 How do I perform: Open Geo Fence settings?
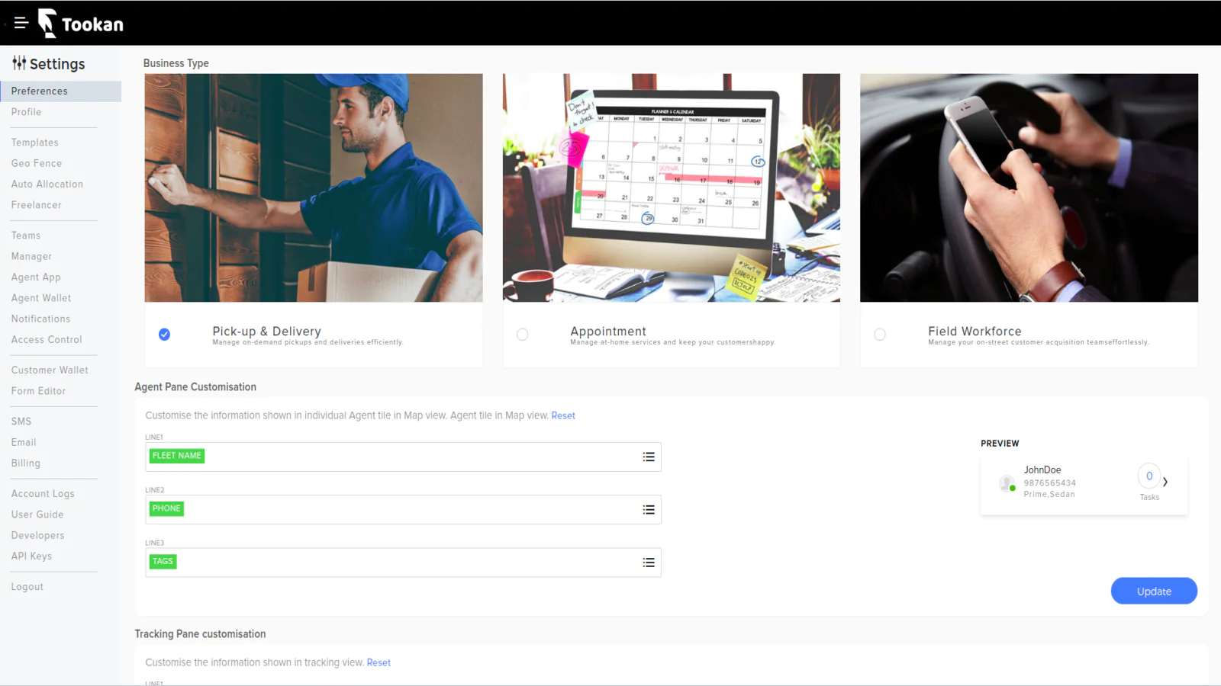coord(37,163)
